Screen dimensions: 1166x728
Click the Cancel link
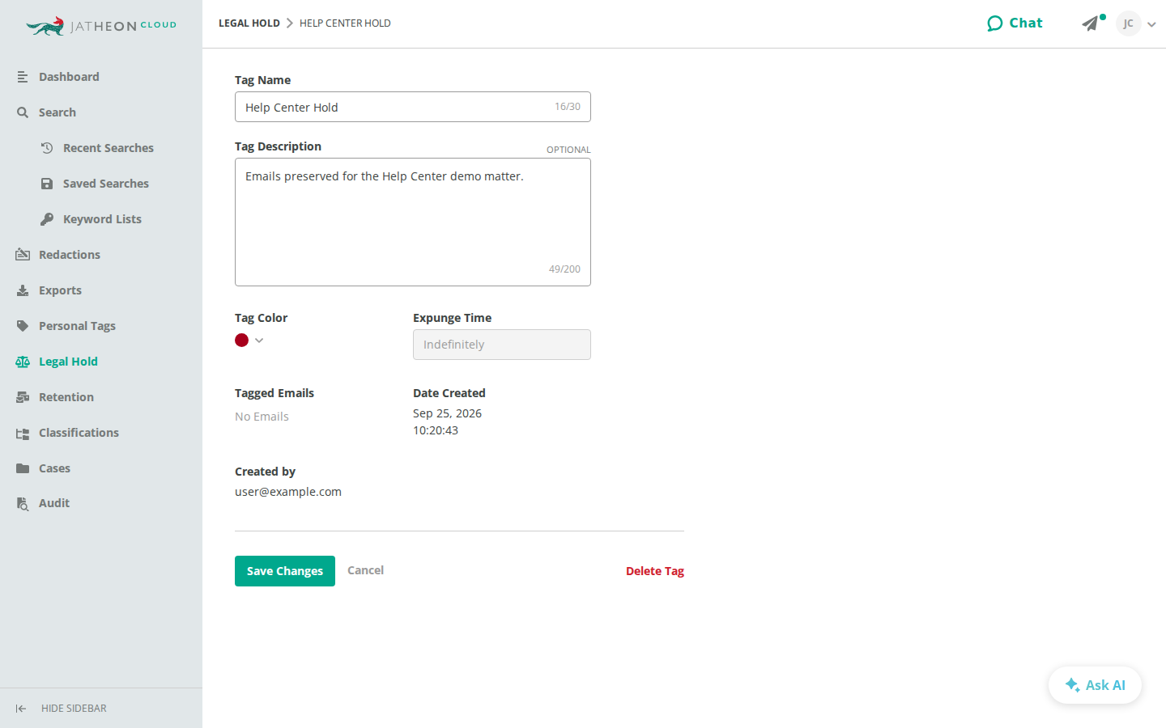pos(366,570)
